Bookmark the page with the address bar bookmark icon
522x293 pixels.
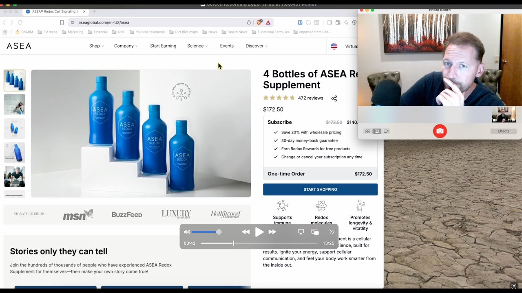click(62, 22)
